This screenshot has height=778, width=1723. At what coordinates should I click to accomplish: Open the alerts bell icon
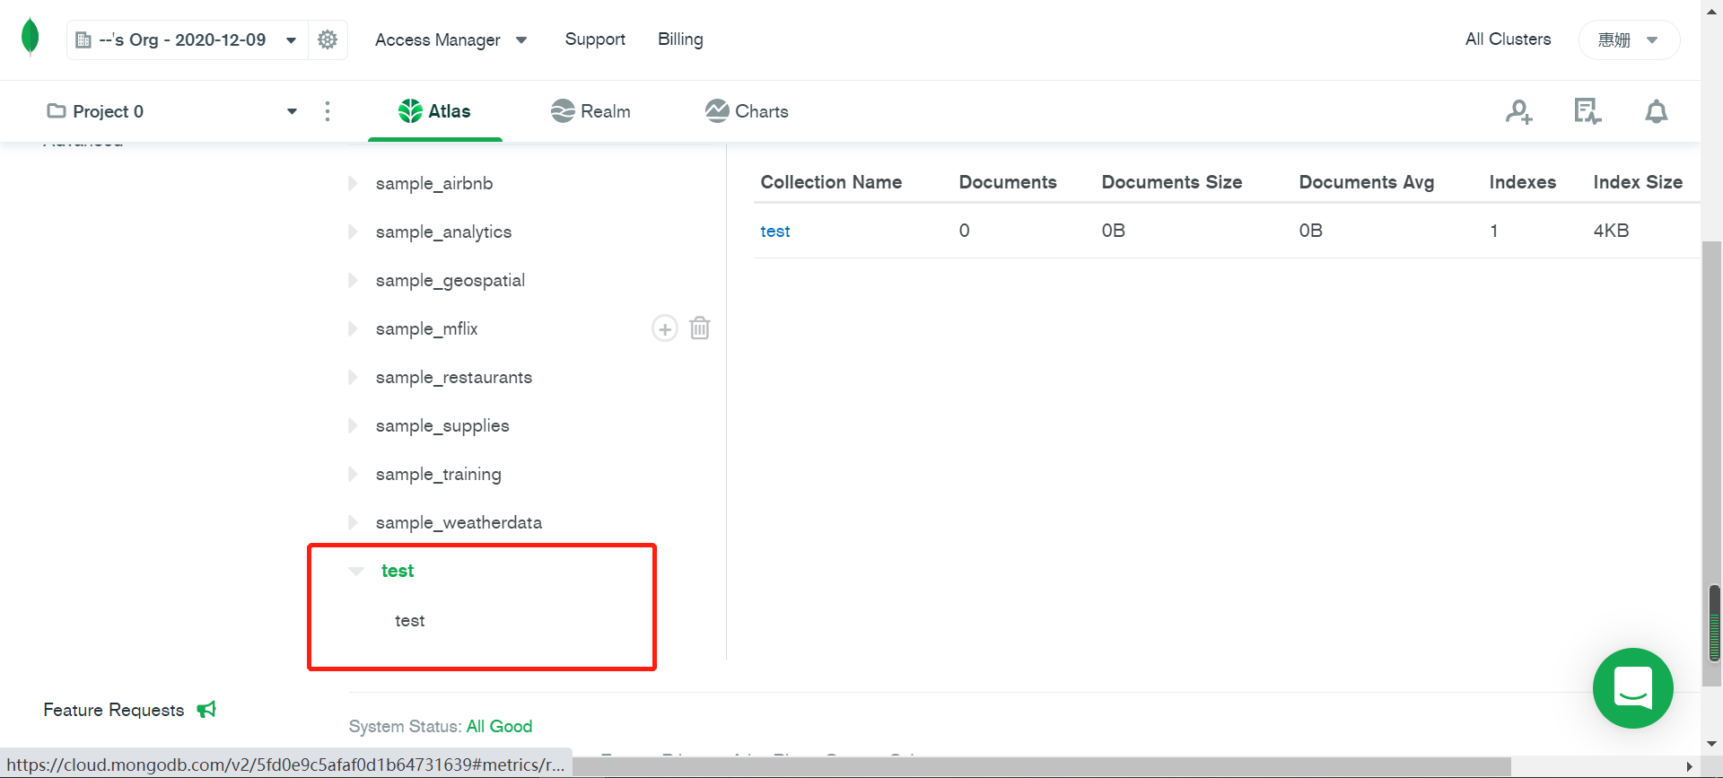coord(1657,111)
